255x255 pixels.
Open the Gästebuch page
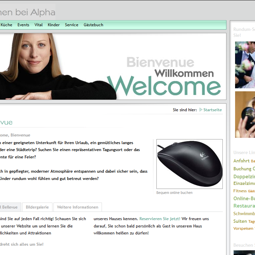(x=93, y=25)
